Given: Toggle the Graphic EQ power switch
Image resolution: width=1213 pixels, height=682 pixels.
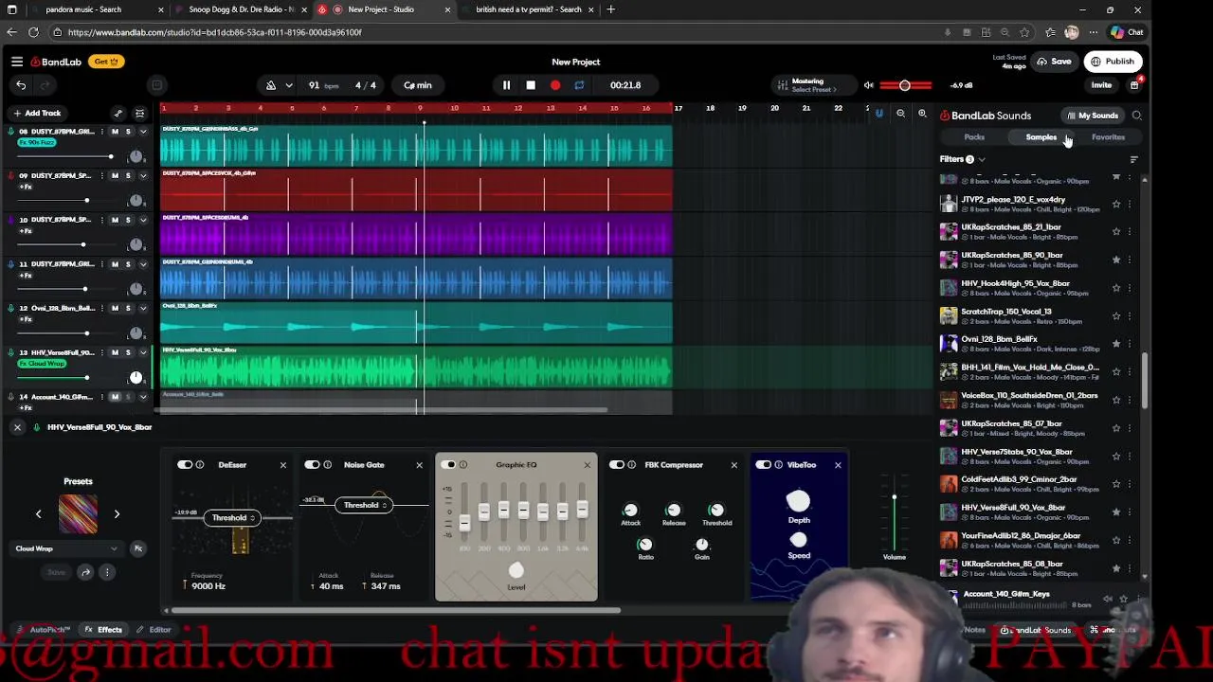Looking at the screenshot, I should [x=449, y=465].
